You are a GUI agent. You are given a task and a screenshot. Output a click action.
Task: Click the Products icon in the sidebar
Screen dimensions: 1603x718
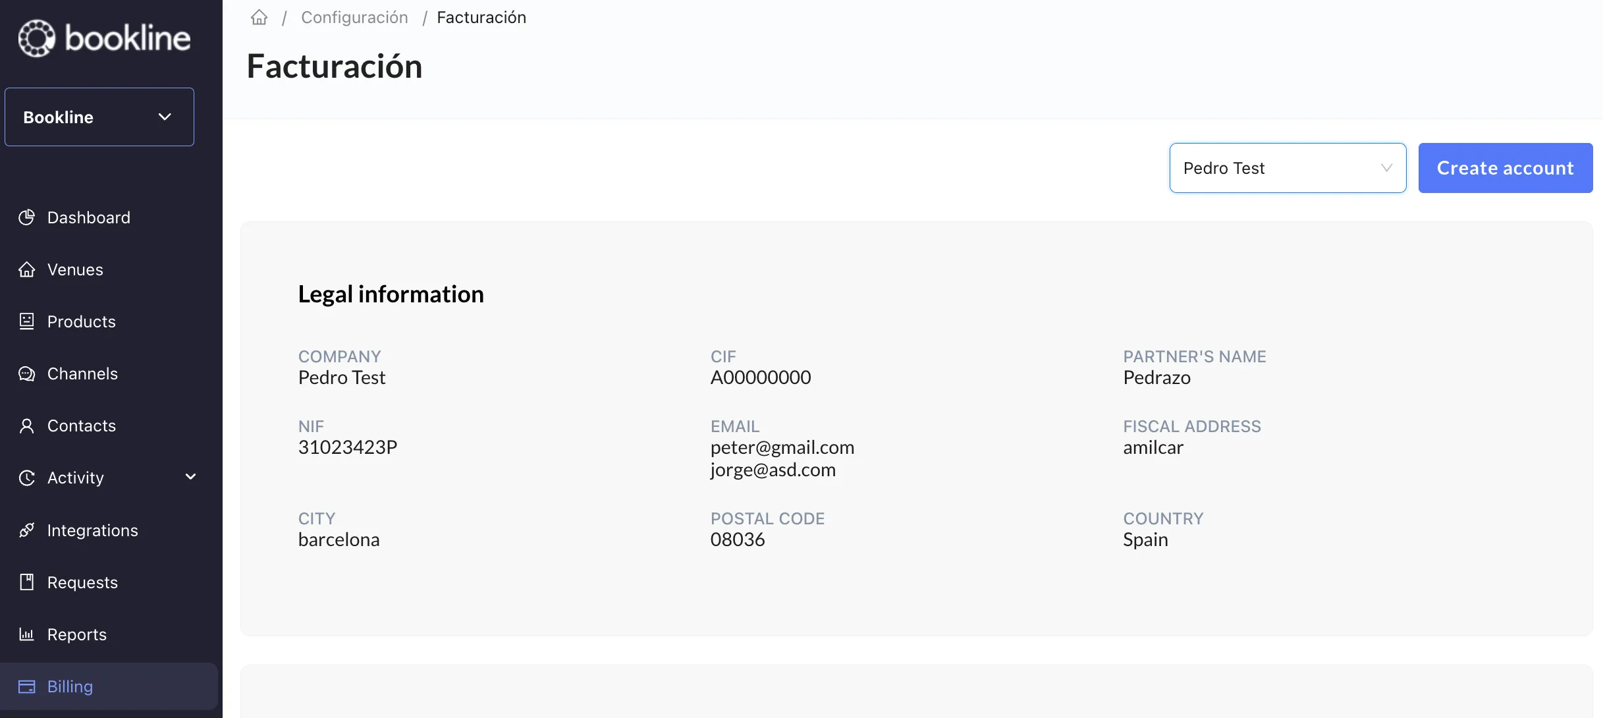pyautogui.click(x=26, y=321)
